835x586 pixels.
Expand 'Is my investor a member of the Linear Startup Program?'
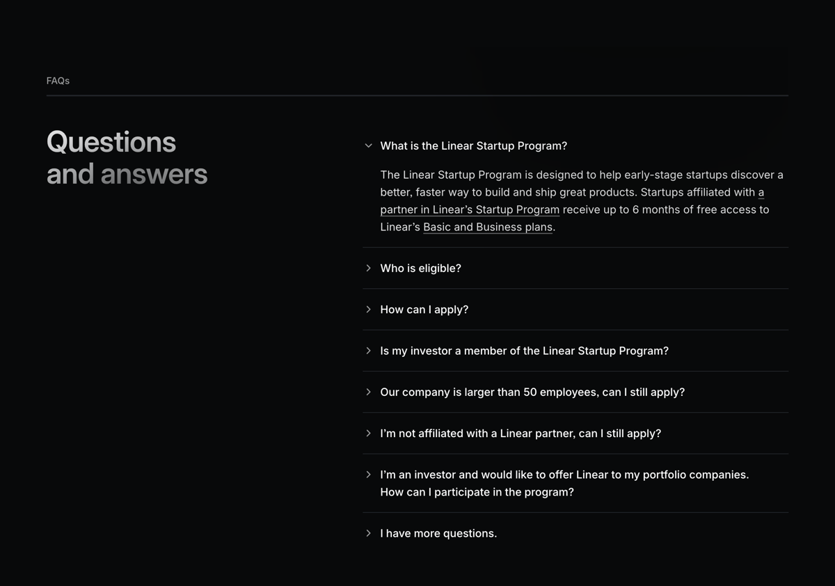coord(524,351)
